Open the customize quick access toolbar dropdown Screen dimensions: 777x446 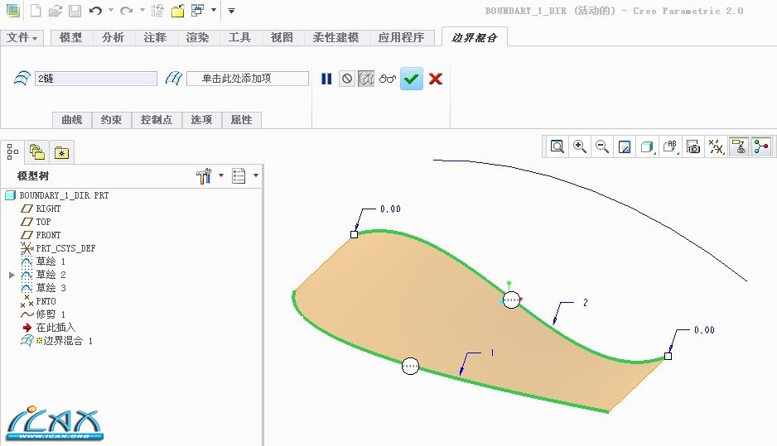231,11
